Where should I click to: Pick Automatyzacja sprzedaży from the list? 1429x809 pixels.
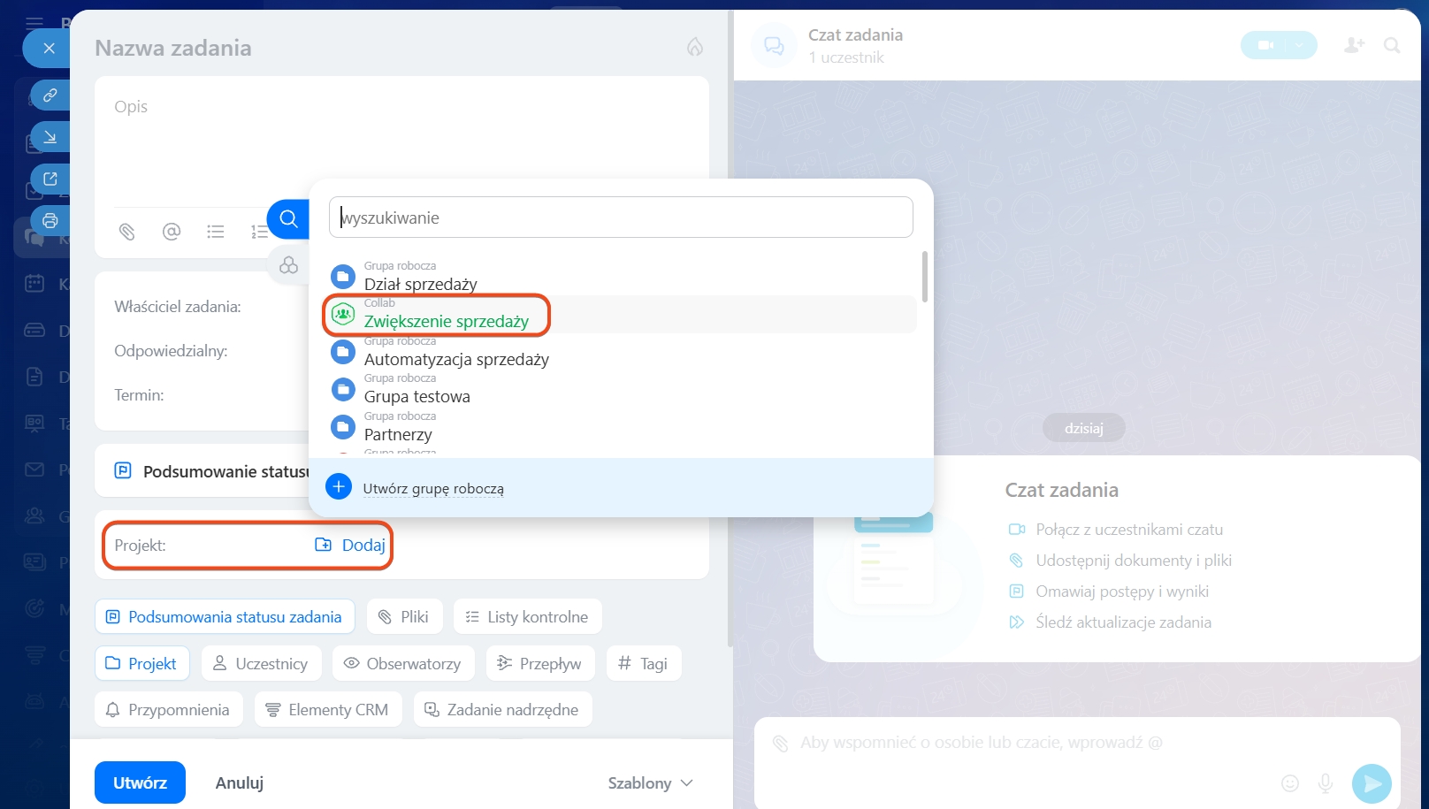coord(623,352)
